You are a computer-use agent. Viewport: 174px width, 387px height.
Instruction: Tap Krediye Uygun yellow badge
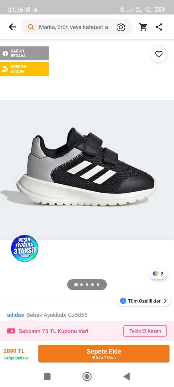[x=24, y=69]
